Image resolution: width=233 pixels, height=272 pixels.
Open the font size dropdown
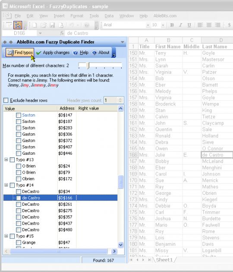click(163, 25)
